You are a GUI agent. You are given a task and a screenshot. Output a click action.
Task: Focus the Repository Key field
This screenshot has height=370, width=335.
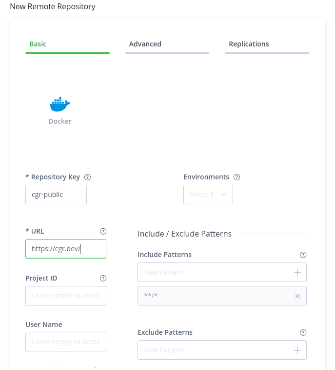coord(56,195)
